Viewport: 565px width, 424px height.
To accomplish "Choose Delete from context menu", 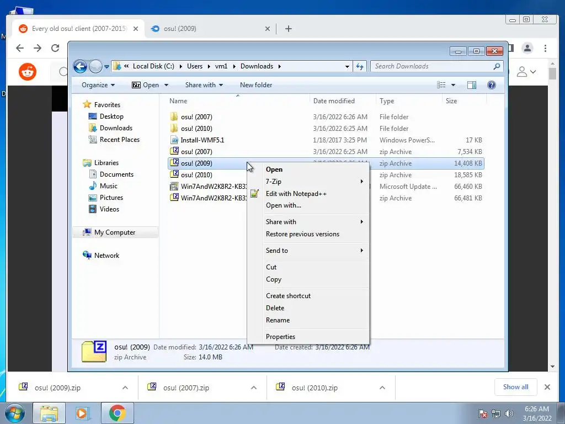I will click(308, 308).
